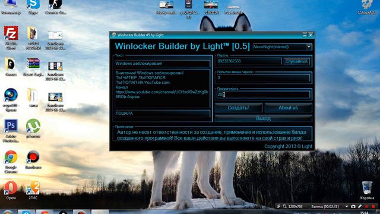Click the magnifier icon in Bandicam recording bar
This screenshot has height=214, width=380.
click(285, 206)
